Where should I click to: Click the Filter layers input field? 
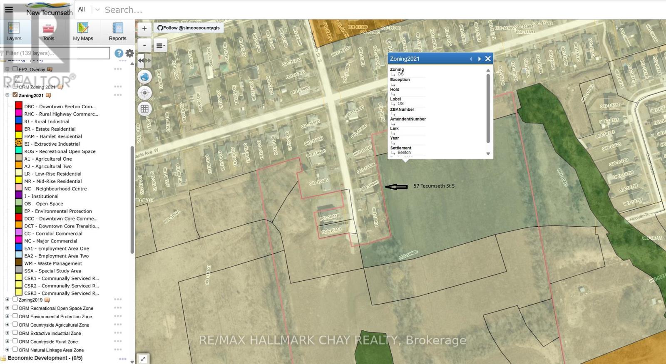pyautogui.click(x=56, y=53)
